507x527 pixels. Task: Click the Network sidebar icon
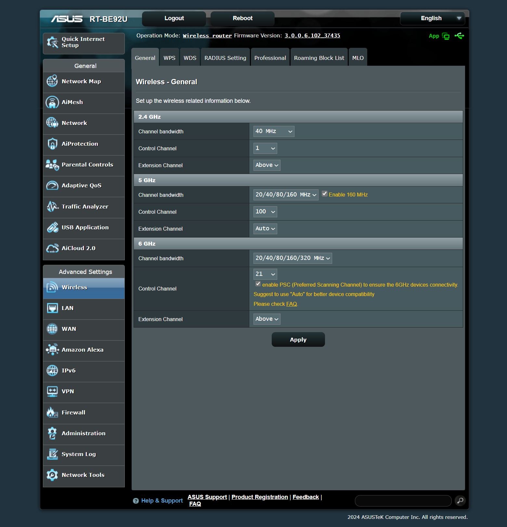coord(52,123)
